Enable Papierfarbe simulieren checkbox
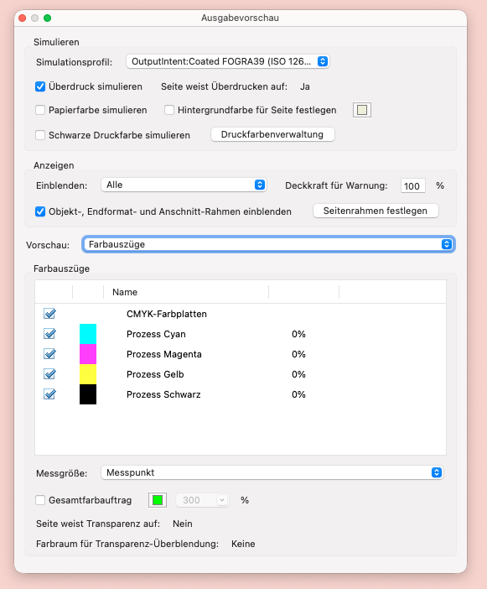Image resolution: width=487 pixels, height=589 pixels. tap(40, 110)
